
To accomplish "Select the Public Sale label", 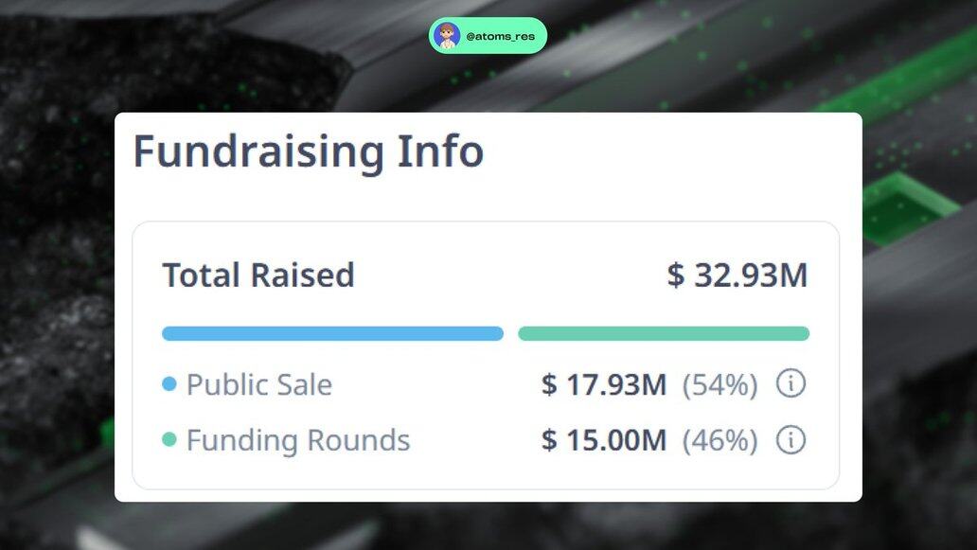I will [x=258, y=384].
